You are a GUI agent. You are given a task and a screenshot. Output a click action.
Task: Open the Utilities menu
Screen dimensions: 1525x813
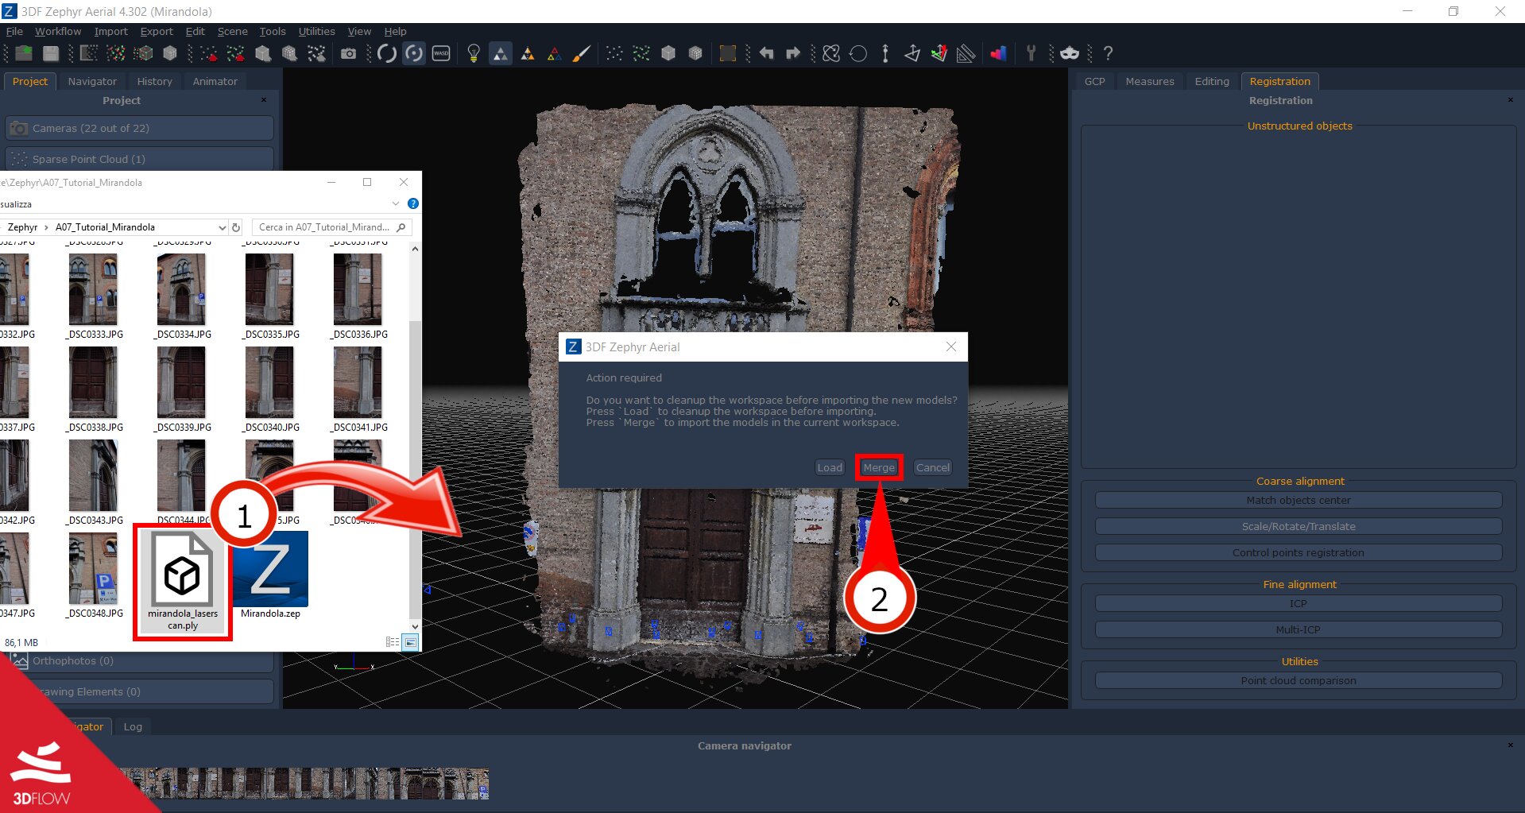tap(316, 31)
